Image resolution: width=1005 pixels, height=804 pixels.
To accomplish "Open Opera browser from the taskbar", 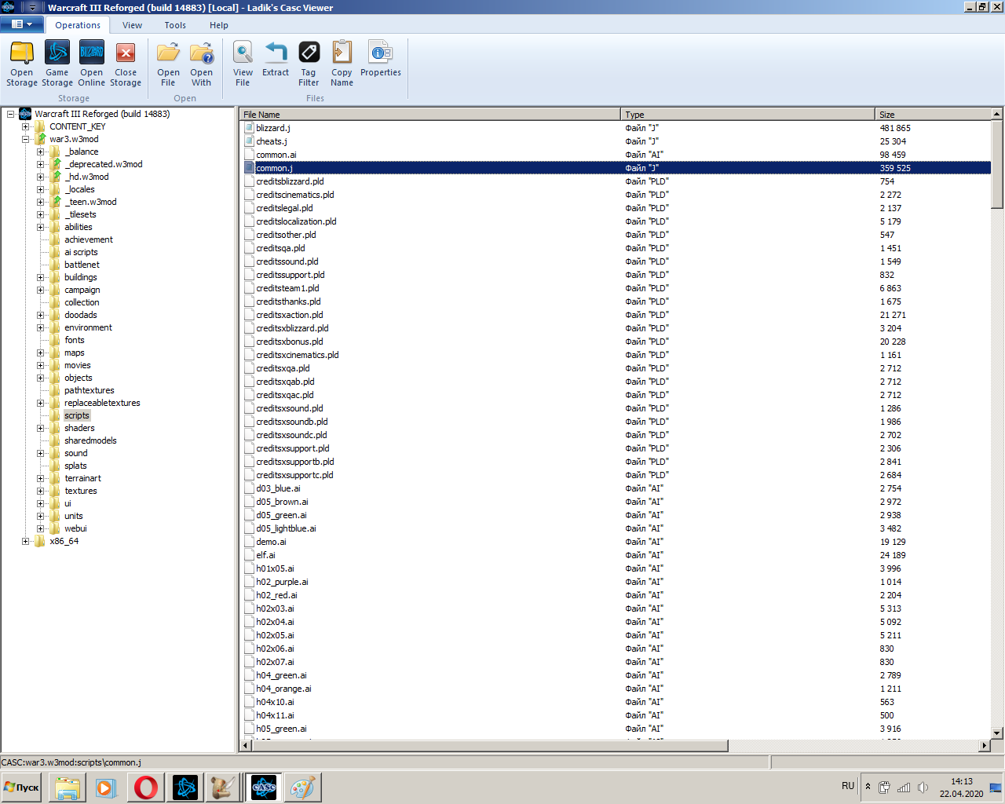I will click(x=146, y=788).
